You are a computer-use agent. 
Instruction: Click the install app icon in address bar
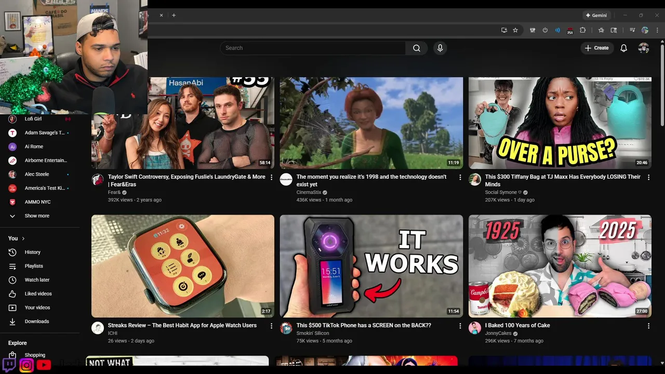pyautogui.click(x=504, y=30)
